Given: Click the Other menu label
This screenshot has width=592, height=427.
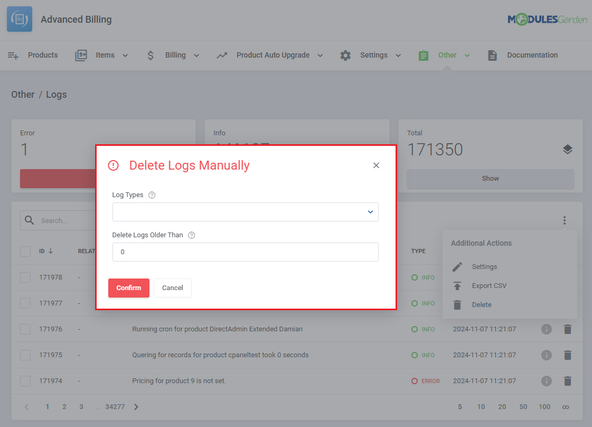Looking at the screenshot, I should [x=447, y=55].
